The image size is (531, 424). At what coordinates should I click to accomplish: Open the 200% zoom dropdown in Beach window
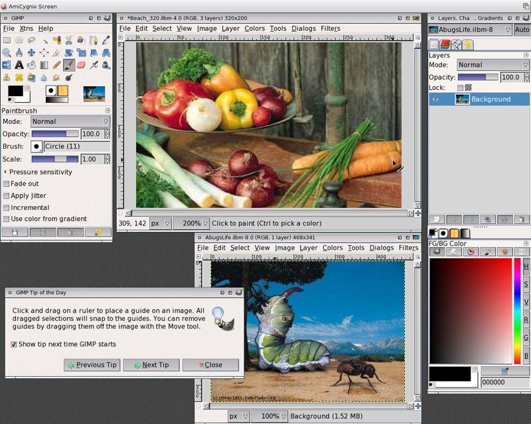click(191, 223)
